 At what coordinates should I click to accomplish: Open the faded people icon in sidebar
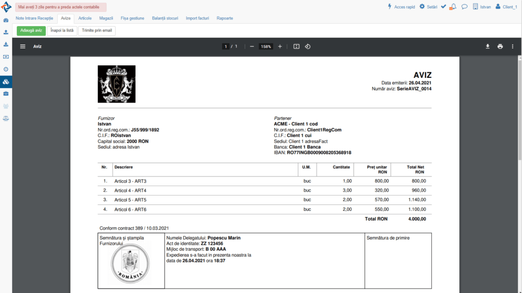click(x=6, y=106)
